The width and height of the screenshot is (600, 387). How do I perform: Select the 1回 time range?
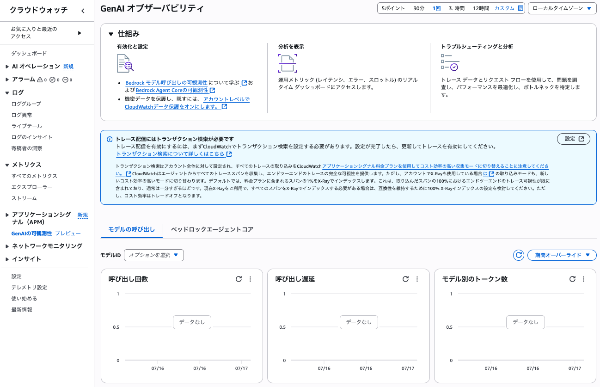click(x=437, y=8)
